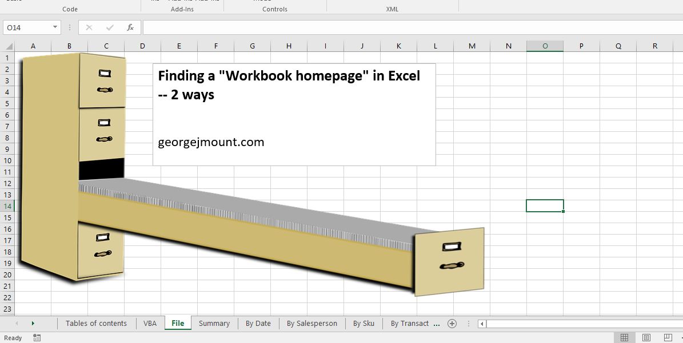
Task: Switch to Normal view icon
Action: click(624, 338)
